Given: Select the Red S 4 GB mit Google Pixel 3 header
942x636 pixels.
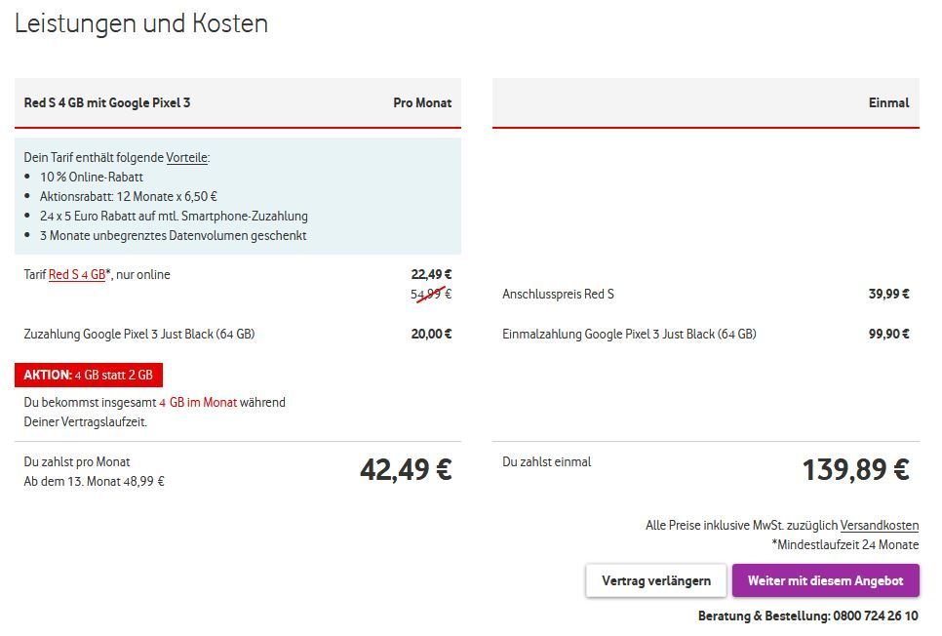Looking at the screenshot, I should coord(107,102).
